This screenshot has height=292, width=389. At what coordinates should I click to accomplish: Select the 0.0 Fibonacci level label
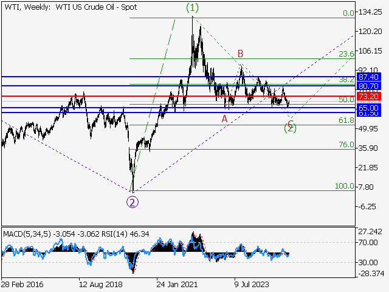348,13
